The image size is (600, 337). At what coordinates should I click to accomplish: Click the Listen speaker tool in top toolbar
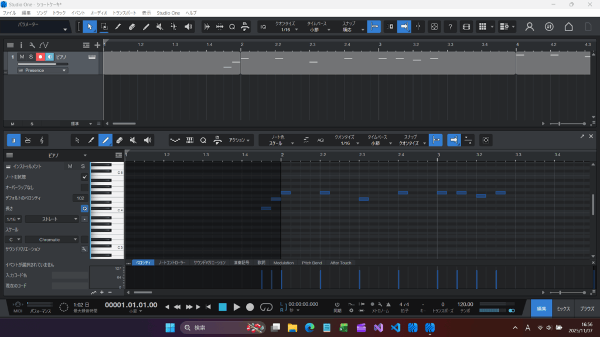[188, 26]
